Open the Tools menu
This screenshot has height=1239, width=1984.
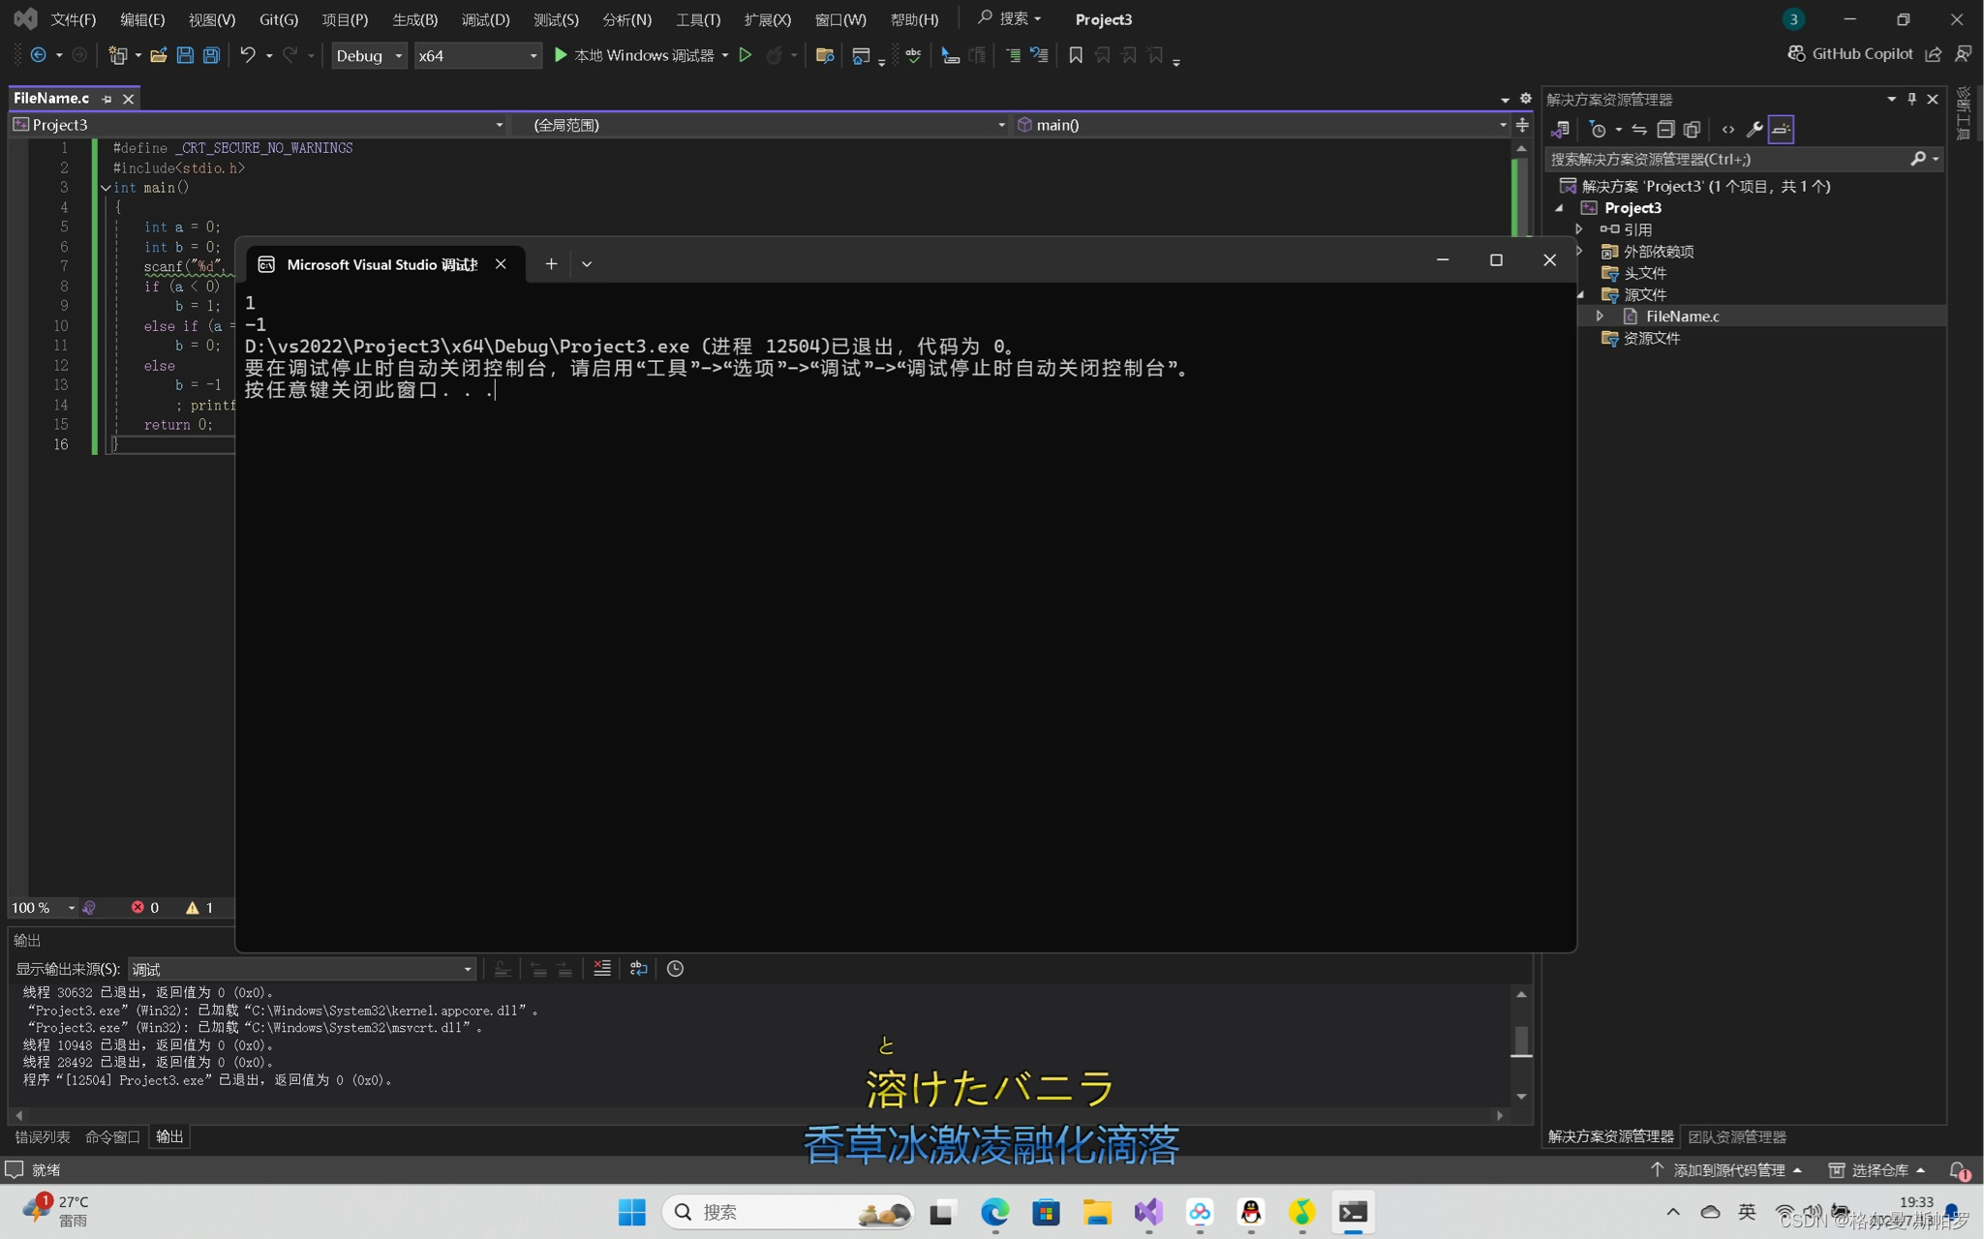pyautogui.click(x=698, y=19)
